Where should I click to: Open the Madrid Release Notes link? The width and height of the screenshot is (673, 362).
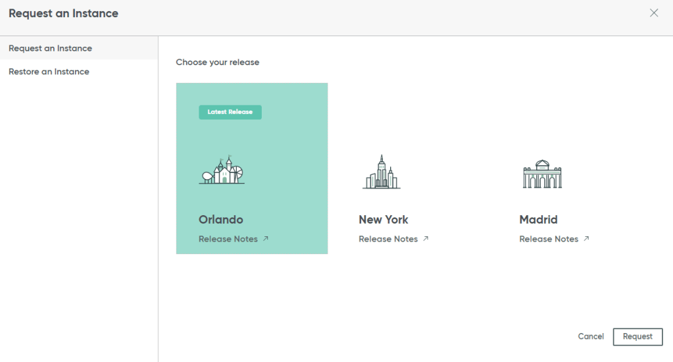[549, 239]
